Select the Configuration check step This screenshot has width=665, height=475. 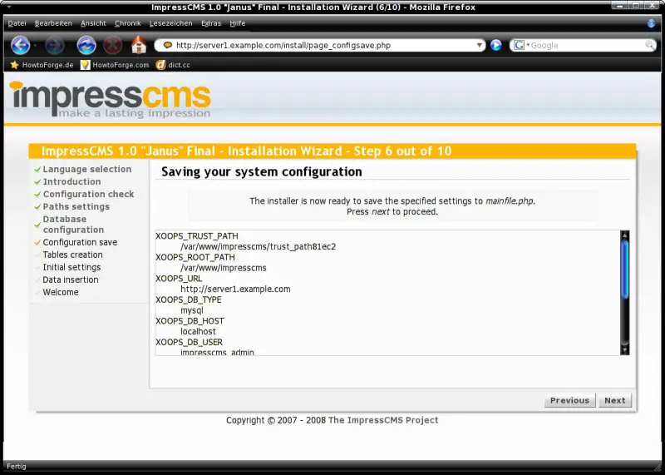[x=88, y=194]
